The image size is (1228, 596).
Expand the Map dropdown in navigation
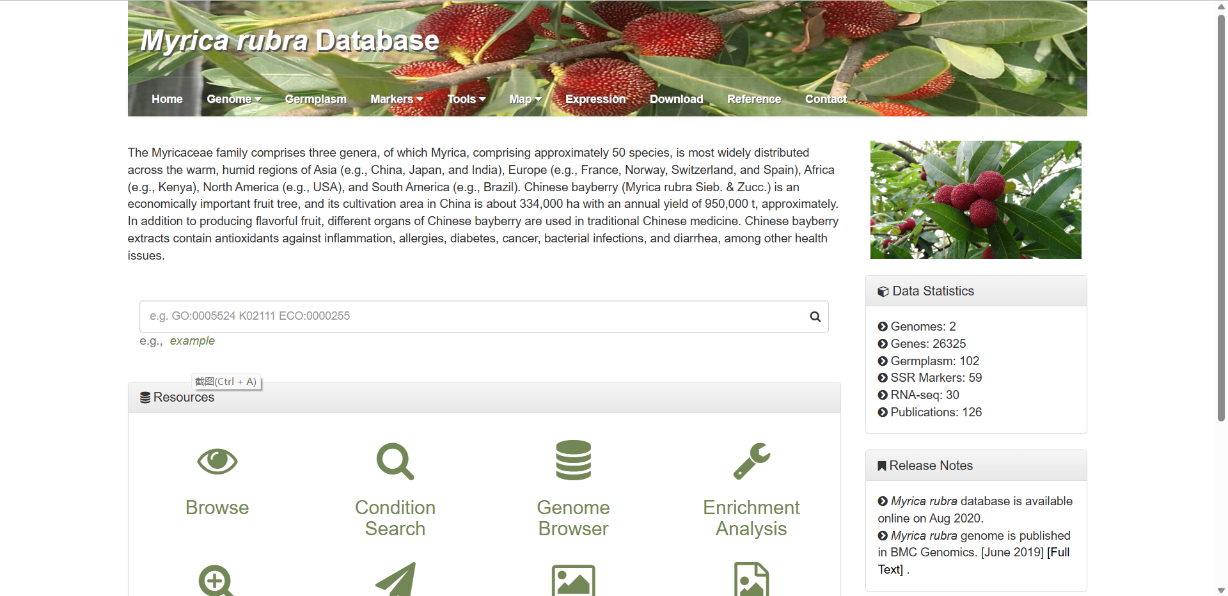click(x=525, y=99)
